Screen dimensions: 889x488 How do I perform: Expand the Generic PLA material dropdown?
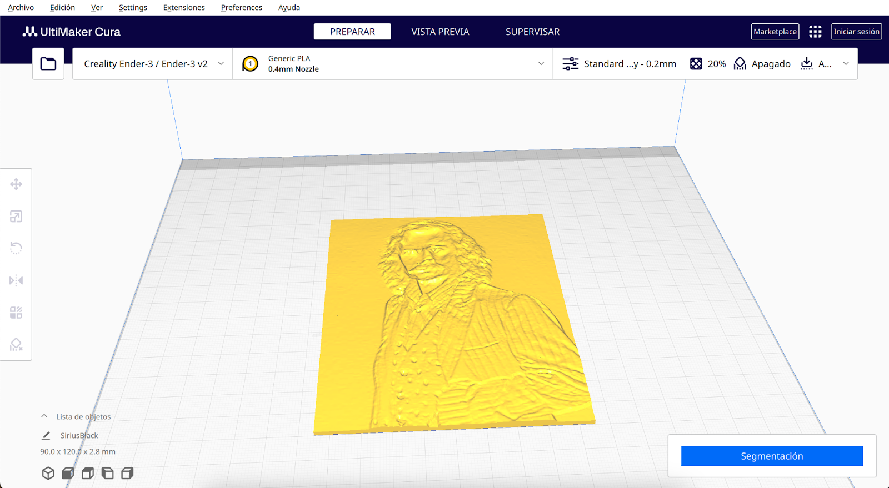(x=393, y=64)
